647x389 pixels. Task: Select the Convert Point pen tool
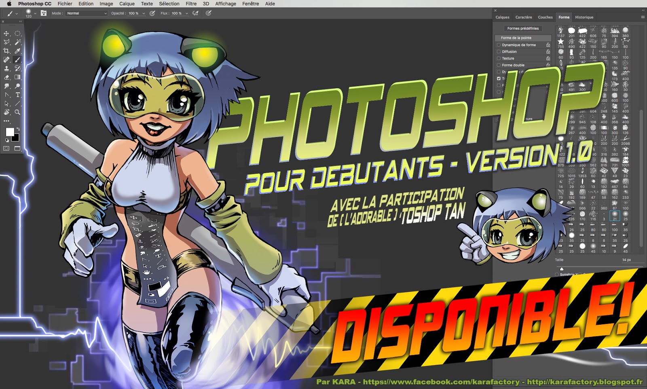click(x=6, y=95)
